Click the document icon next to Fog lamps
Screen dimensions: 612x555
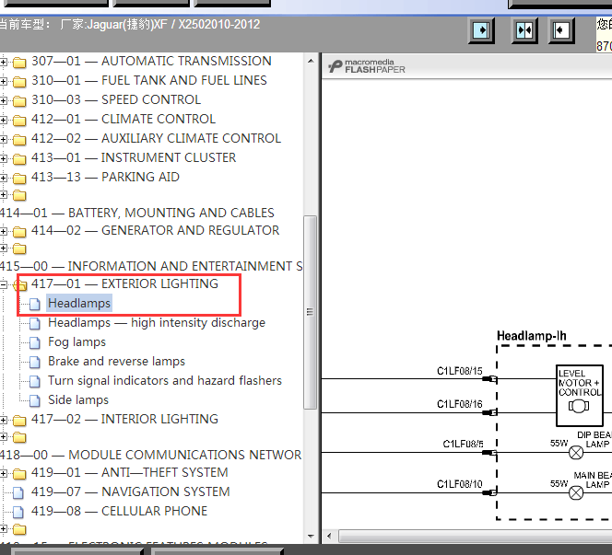(x=35, y=342)
